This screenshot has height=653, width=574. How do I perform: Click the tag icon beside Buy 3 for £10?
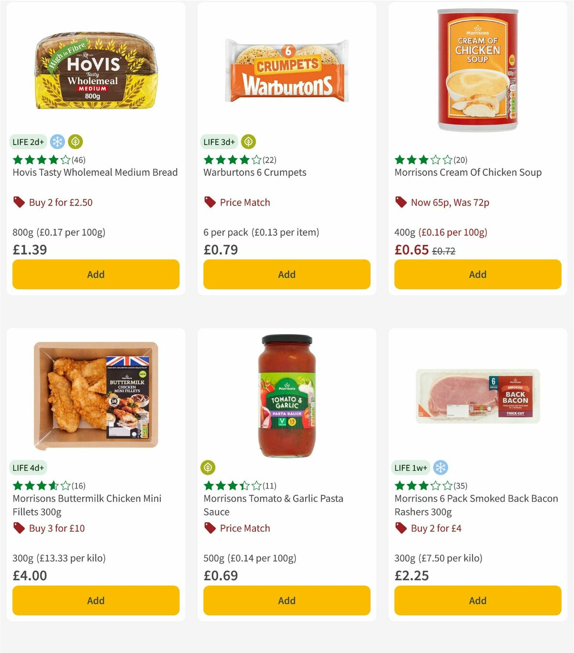pyautogui.click(x=19, y=528)
